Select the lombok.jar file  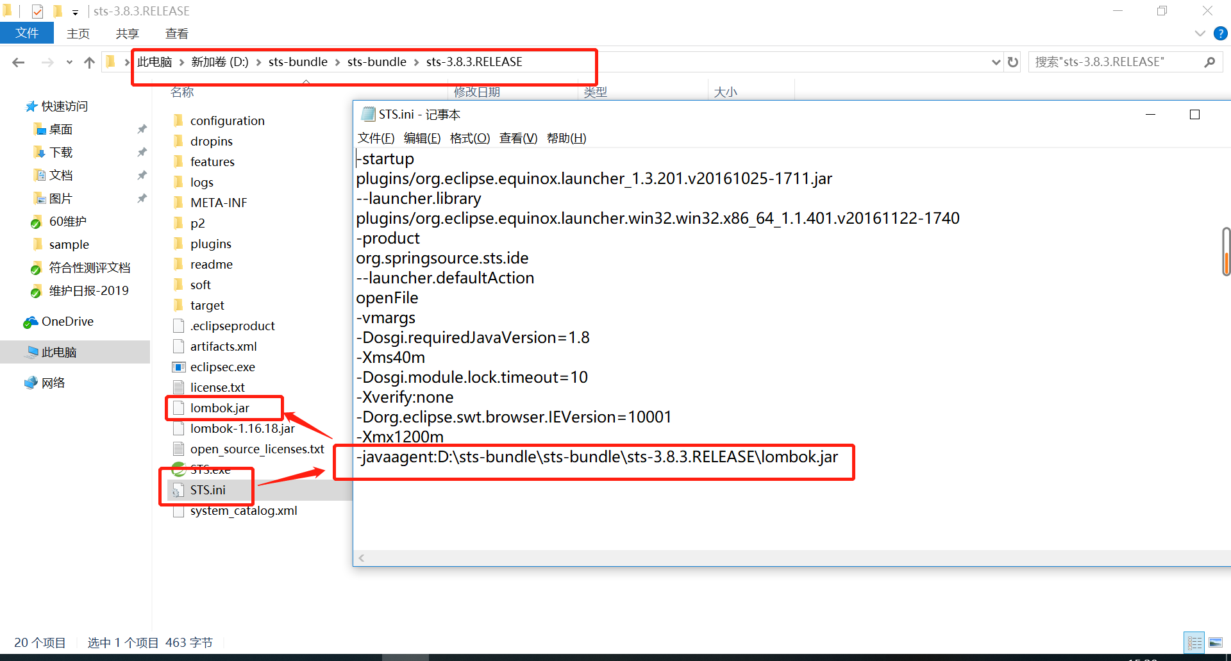(219, 408)
